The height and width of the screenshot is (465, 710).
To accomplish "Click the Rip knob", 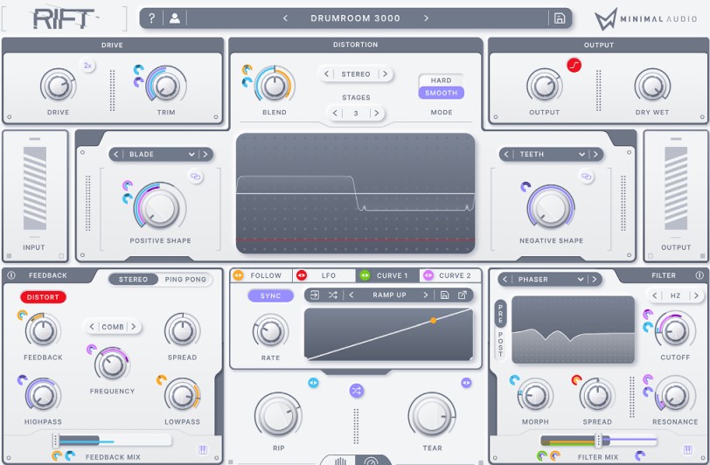I will [x=278, y=415].
